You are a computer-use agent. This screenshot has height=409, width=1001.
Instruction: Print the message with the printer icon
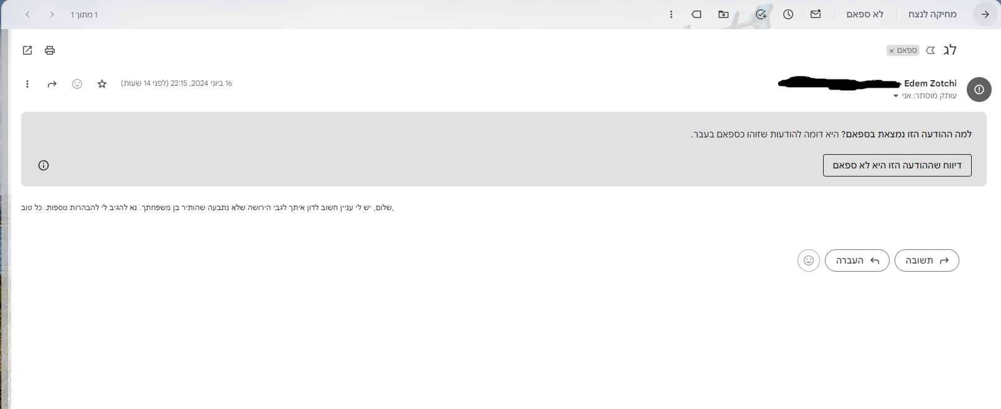coord(50,50)
